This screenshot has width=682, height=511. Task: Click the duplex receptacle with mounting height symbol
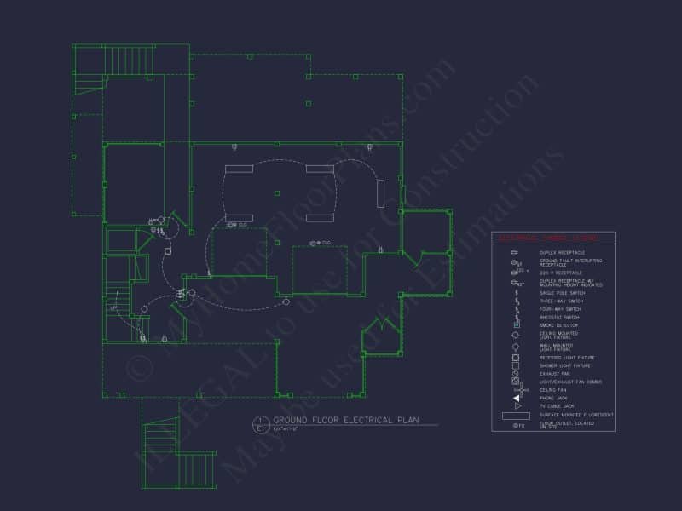(517, 283)
